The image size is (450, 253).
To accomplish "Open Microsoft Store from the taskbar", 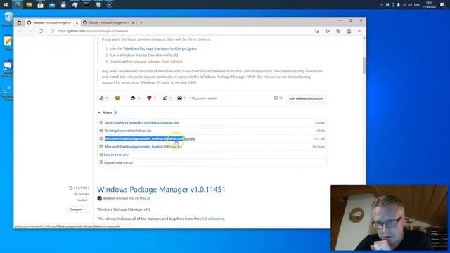I will (41, 5).
